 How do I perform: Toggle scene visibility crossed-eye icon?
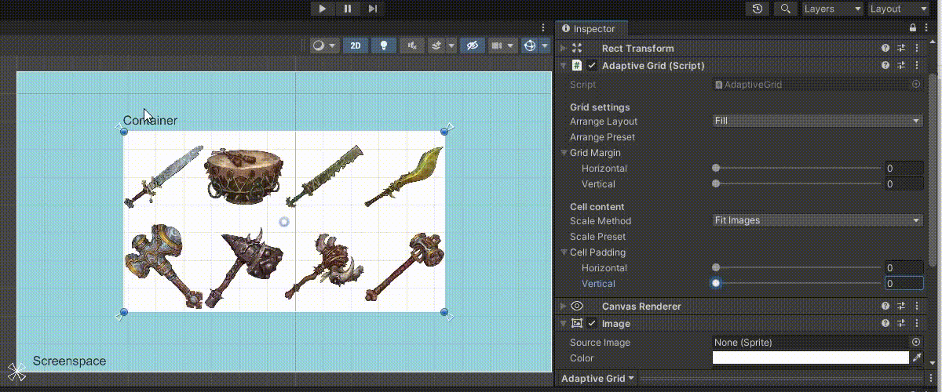[x=472, y=45]
